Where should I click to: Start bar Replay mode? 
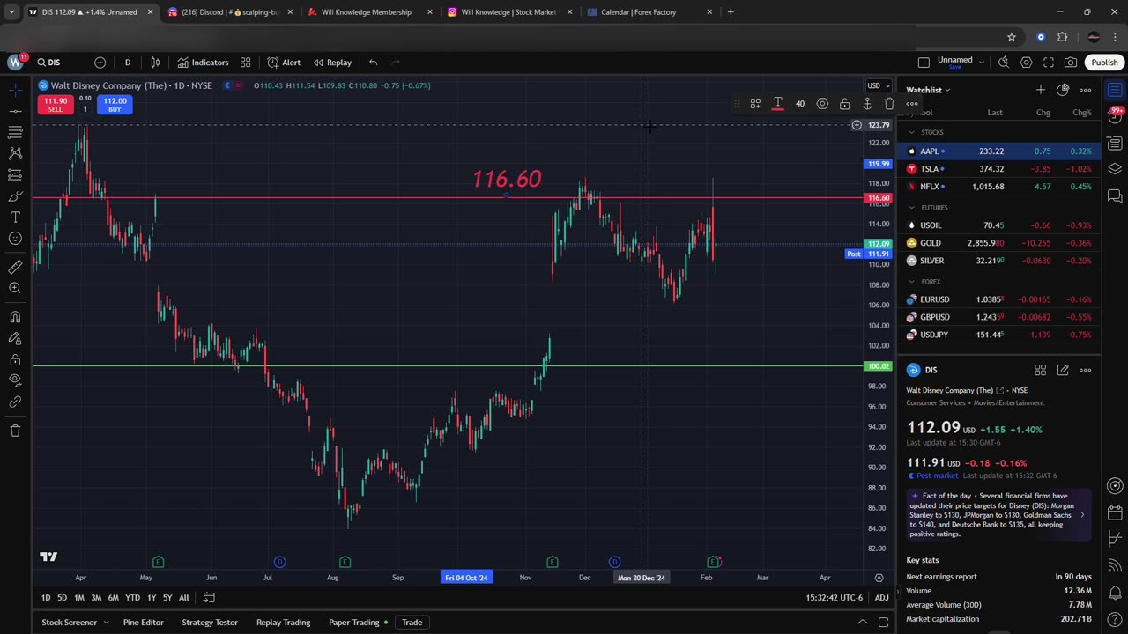(x=332, y=63)
